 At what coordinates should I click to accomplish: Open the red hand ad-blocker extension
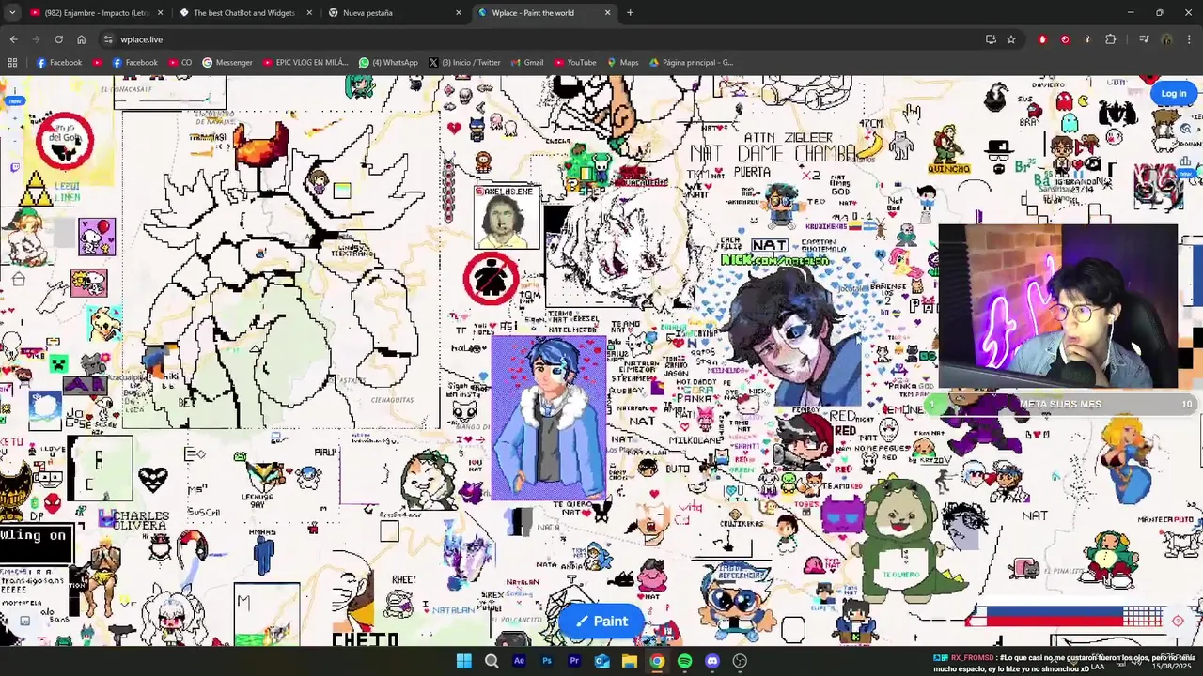coord(1042,39)
